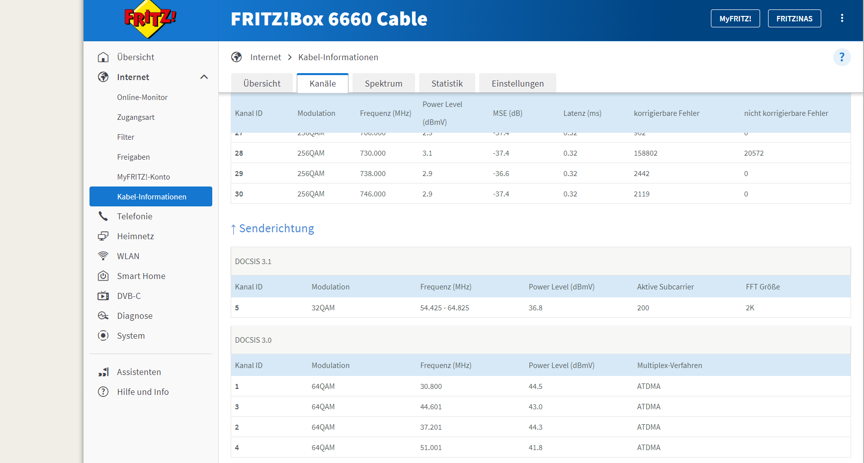
Task: Open the Einstellungen tab
Action: 518,83
